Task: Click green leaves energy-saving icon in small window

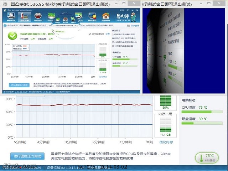Action: click(51, 17)
